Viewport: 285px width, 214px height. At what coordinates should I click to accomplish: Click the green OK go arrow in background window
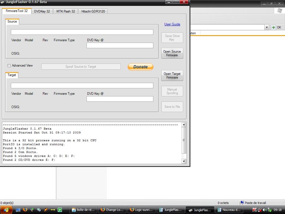273,28
